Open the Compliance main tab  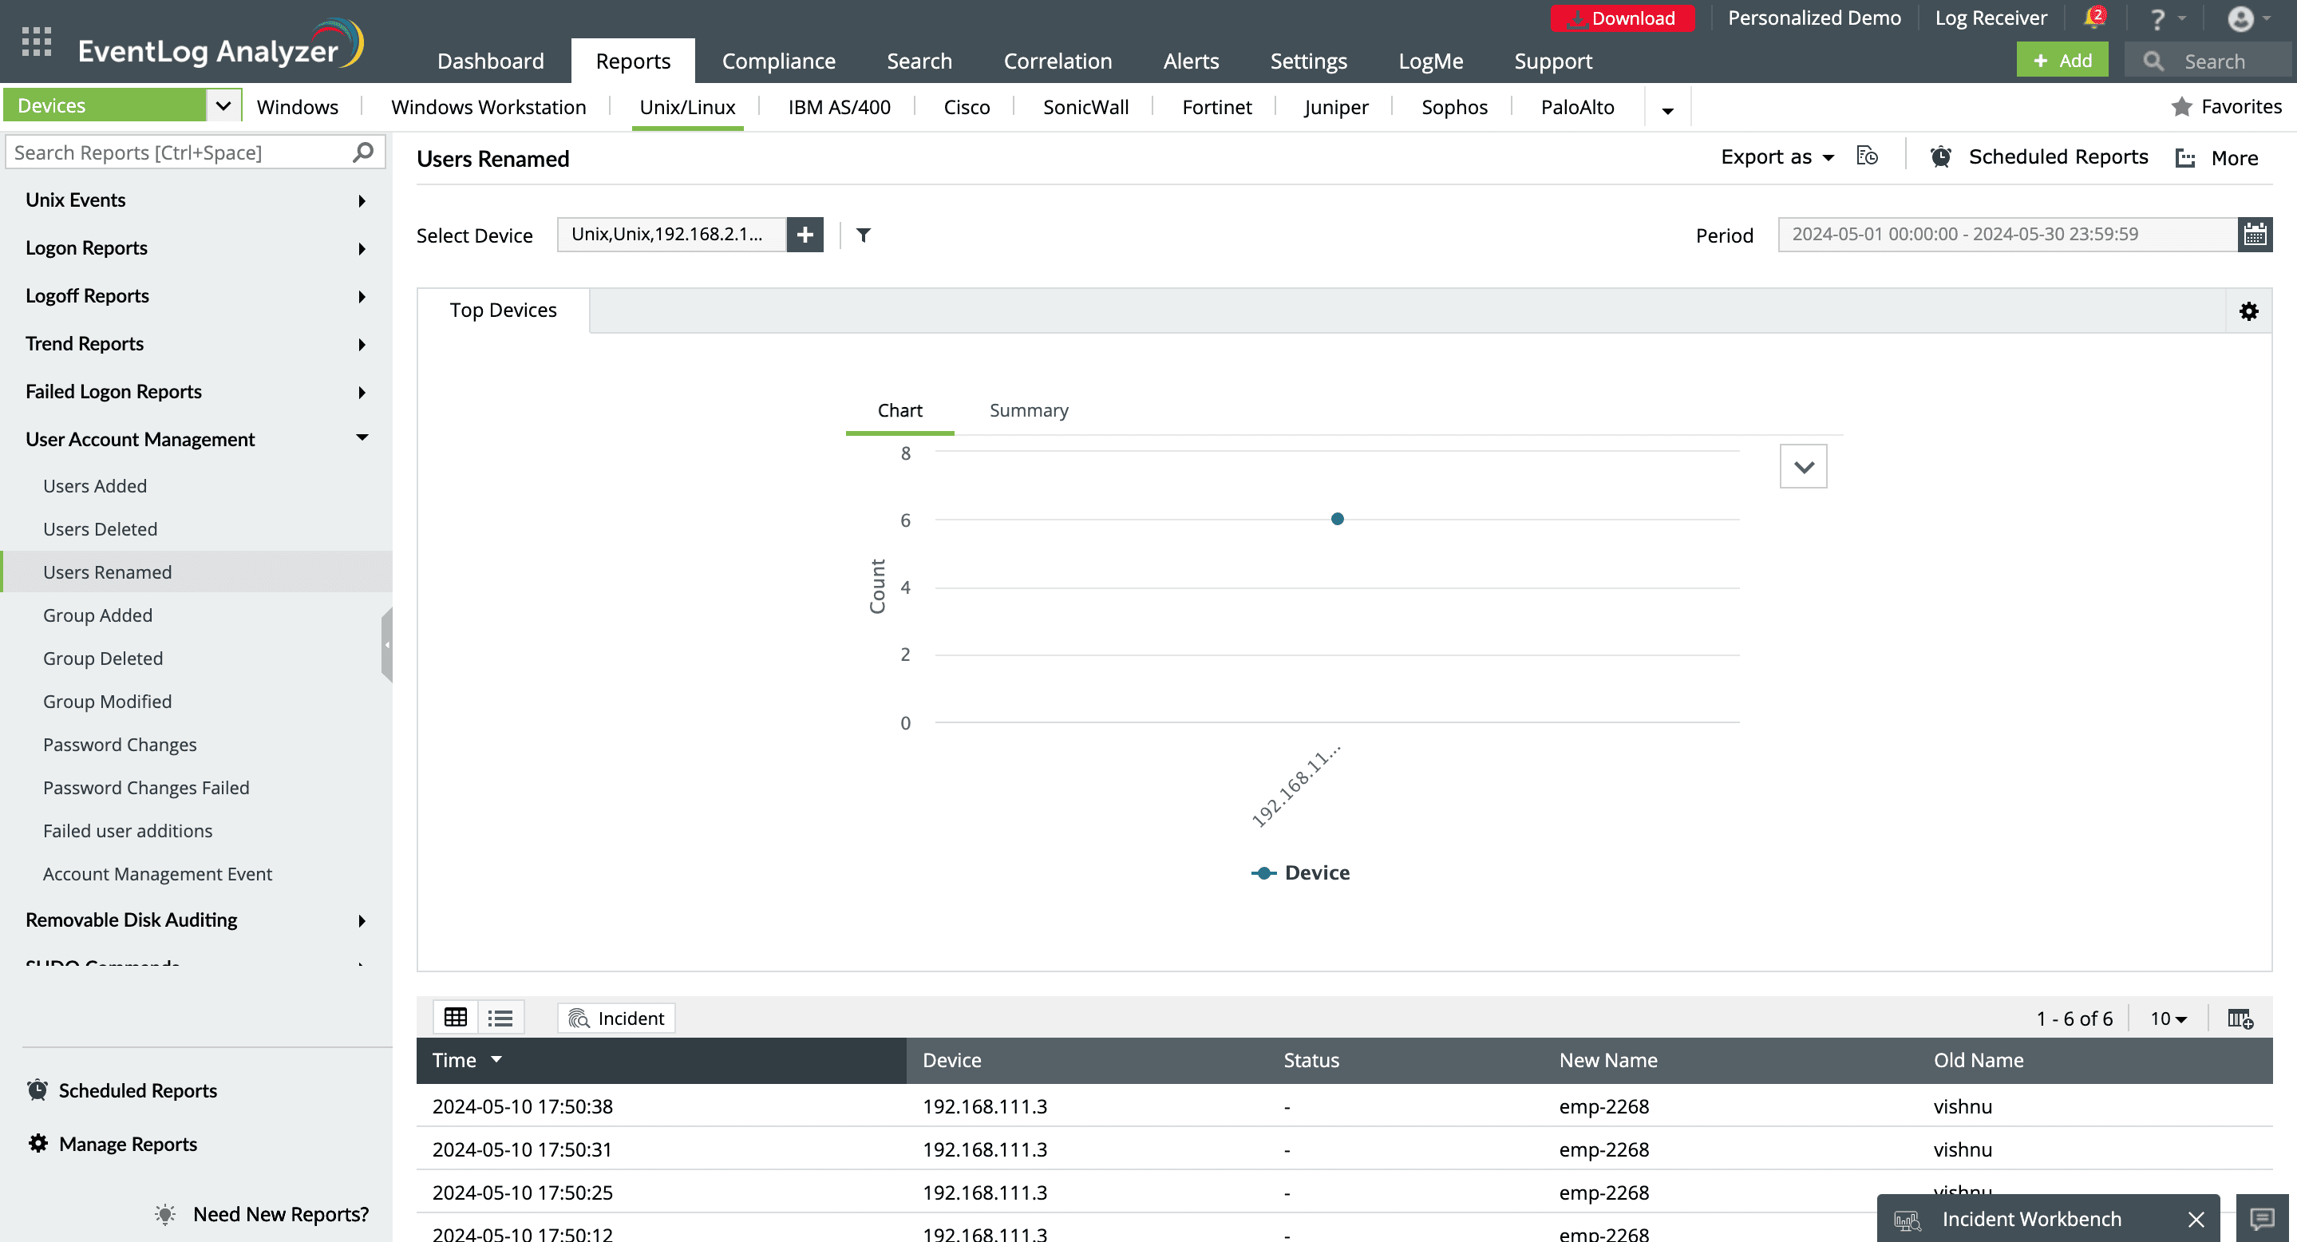click(777, 61)
